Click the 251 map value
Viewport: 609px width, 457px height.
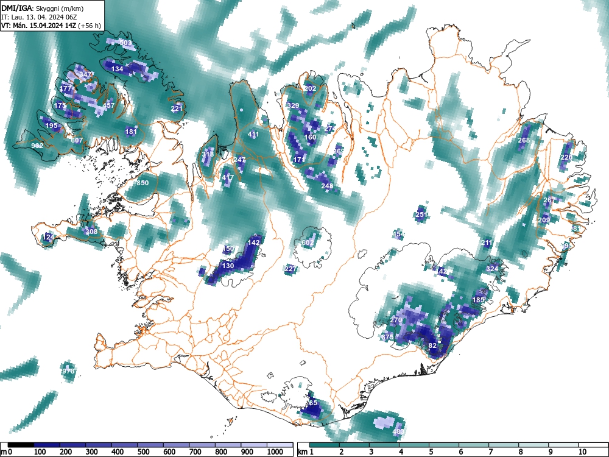tap(421, 214)
